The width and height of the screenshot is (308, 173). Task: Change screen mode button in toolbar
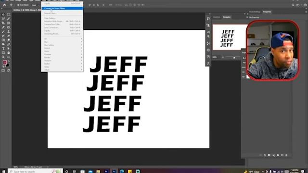point(9,71)
